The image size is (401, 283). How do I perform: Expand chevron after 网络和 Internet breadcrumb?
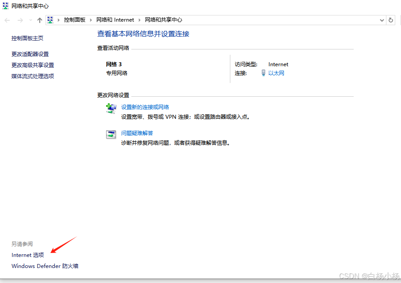click(x=139, y=20)
